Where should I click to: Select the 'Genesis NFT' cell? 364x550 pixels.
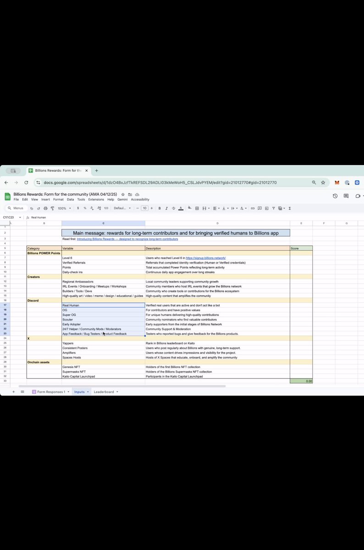[x=103, y=367]
